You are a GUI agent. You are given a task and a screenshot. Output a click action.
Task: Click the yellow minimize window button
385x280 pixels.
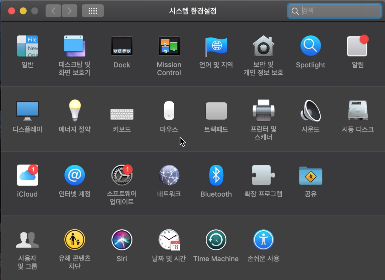click(23, 11)
